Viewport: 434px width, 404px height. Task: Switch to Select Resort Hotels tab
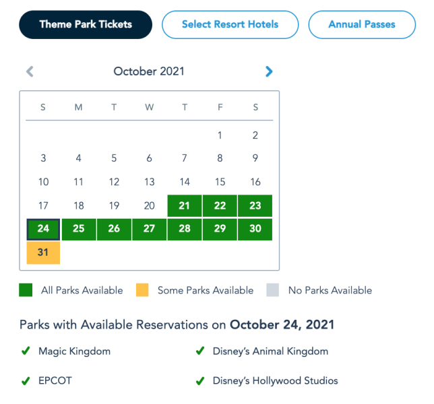[x=230, y=25]
